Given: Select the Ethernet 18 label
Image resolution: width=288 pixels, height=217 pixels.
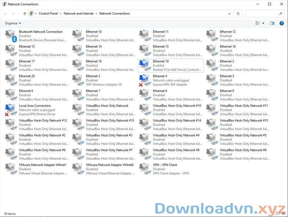Looking at the screenshot, I should (x=94, y=61).
